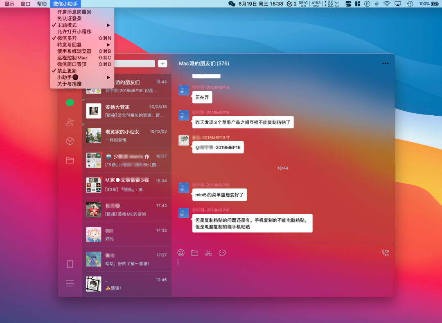
Task: Click the network speed indicator in menu bar
Action: tap(332, 4)
